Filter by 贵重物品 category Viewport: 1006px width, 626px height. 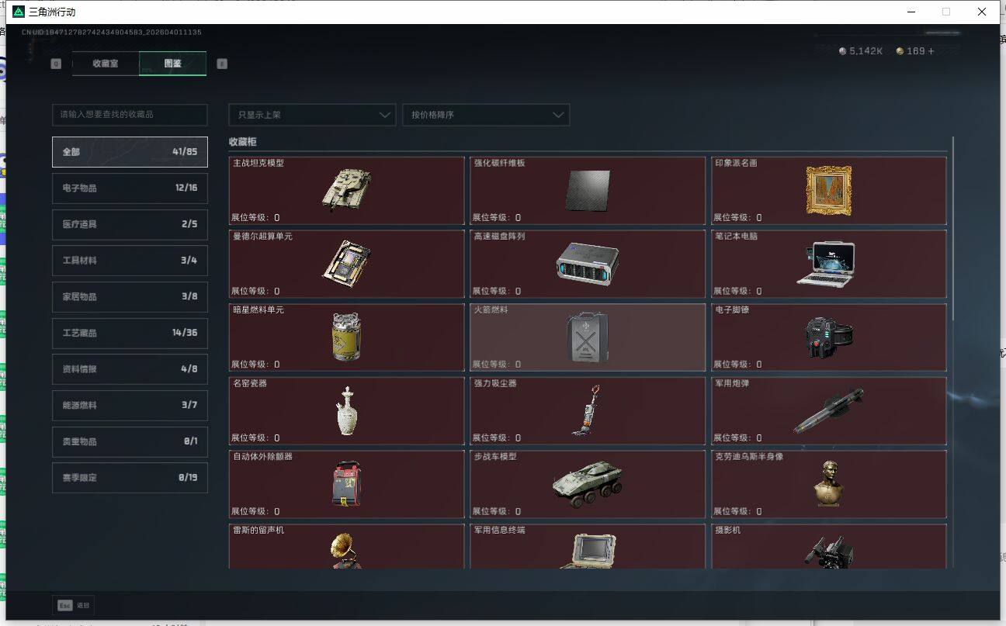click(x=130, y=441)
